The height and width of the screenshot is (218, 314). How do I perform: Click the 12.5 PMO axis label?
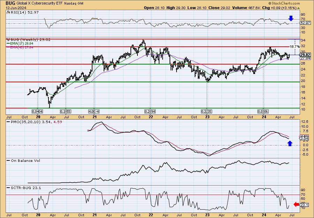click(304, 121)
